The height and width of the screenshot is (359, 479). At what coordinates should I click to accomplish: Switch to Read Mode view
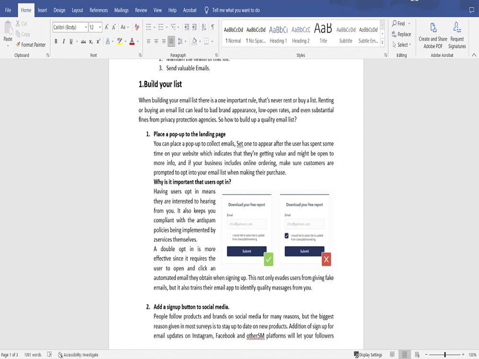(x=392, y=354)
